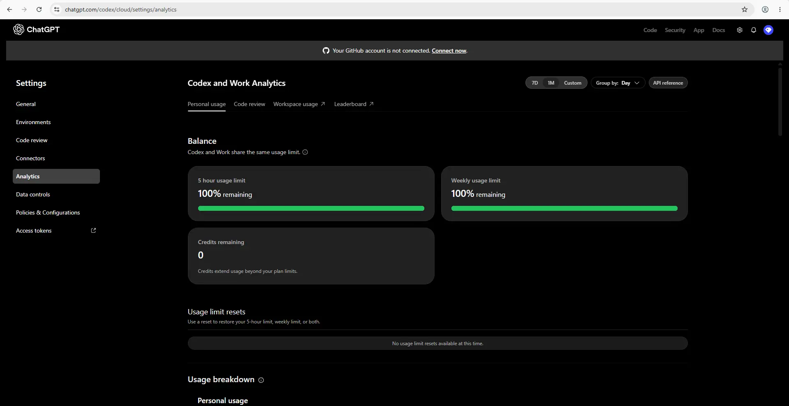Click the bottom 'Personal usage' section heading

coord(223,401)
